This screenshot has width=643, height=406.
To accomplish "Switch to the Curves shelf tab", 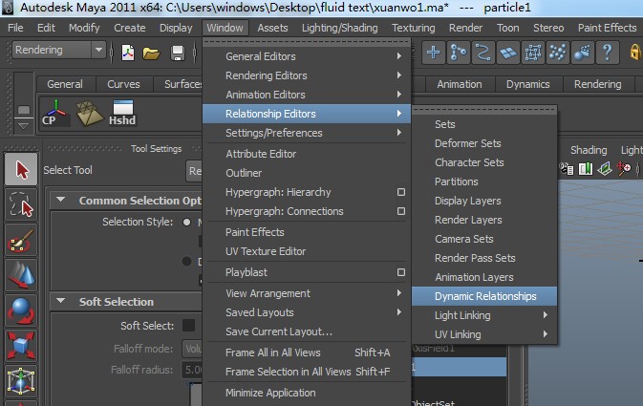I will (123, 84).
